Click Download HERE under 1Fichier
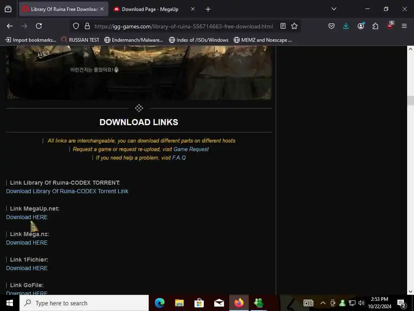 (x=27, y=268)
